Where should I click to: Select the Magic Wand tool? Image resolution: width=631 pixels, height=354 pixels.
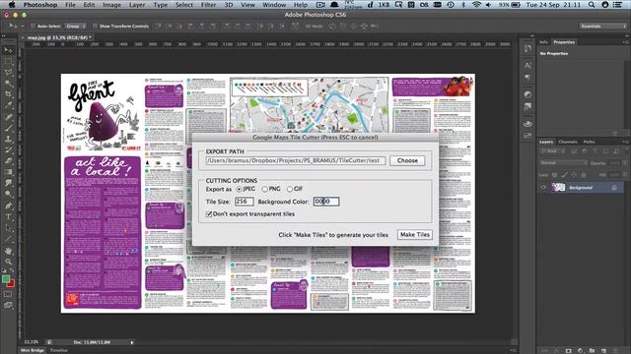coord(9,84)
